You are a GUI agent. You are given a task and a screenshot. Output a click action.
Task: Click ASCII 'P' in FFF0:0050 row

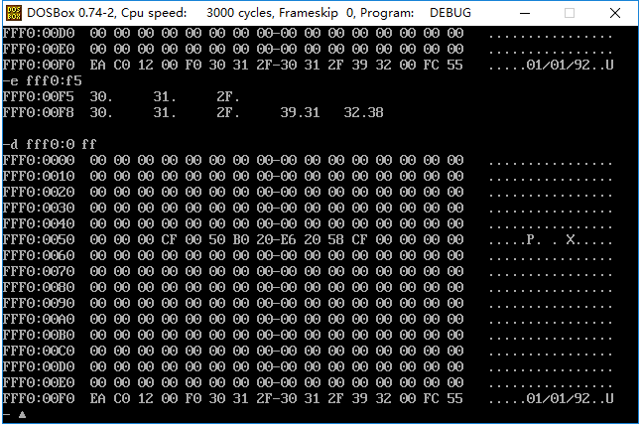pos(530,239)
